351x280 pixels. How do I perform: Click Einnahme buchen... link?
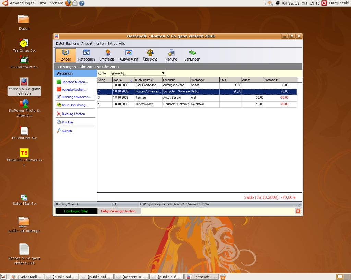click(75, 82)
